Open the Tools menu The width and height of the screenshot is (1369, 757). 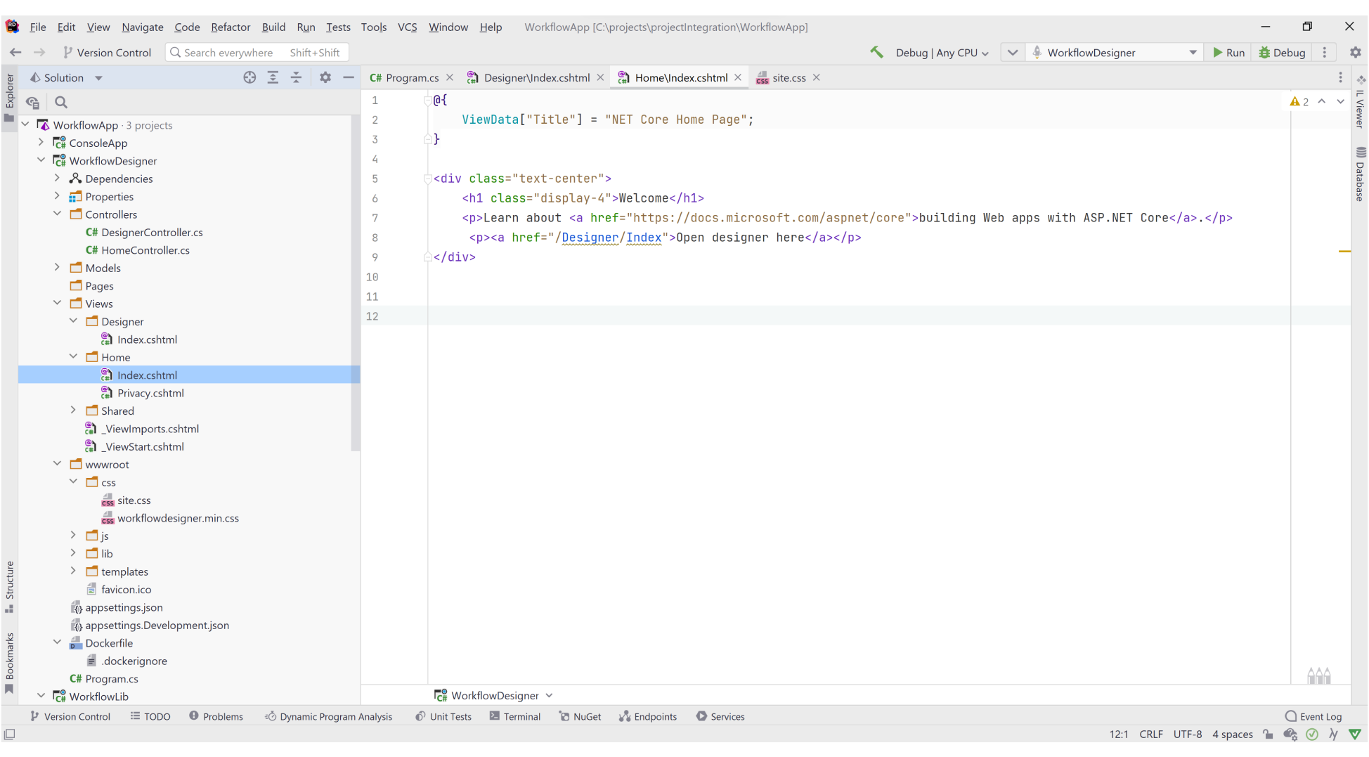374,27
